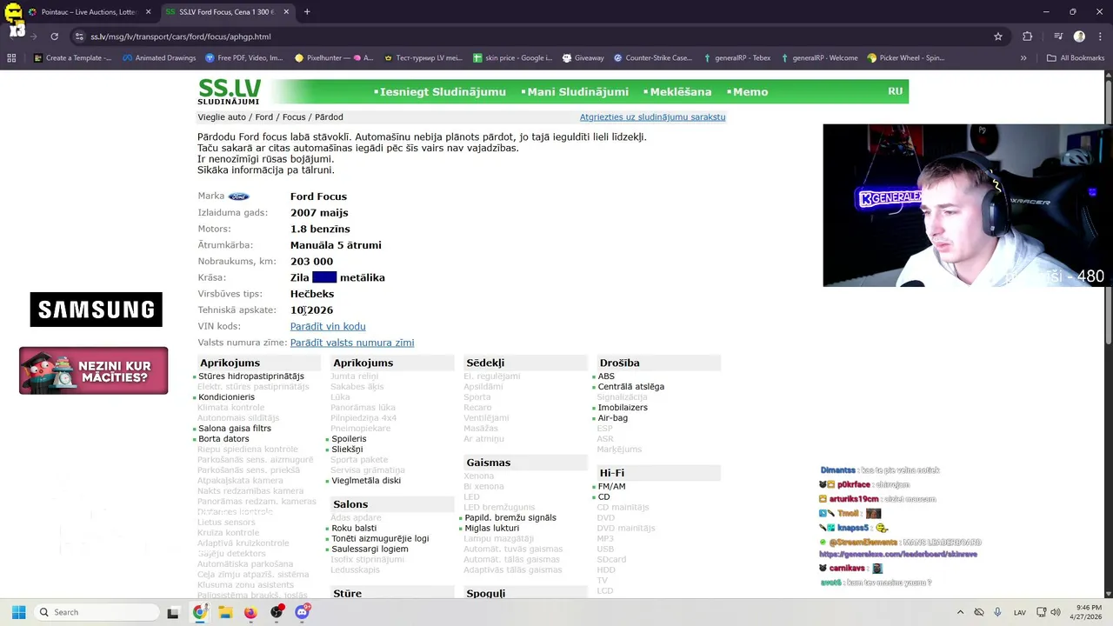
Task: Open the Picker Wheel bookmark
Action: point(906,58)
